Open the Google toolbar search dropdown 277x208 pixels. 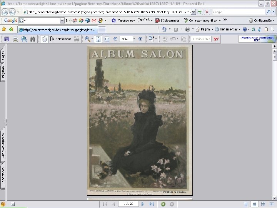point(62,20)
